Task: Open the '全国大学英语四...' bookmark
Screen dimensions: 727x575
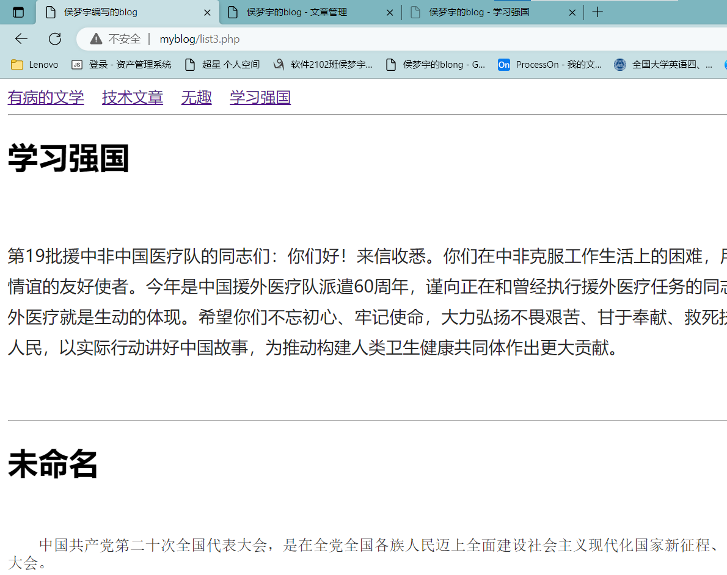Action: [x=664, y=64]
